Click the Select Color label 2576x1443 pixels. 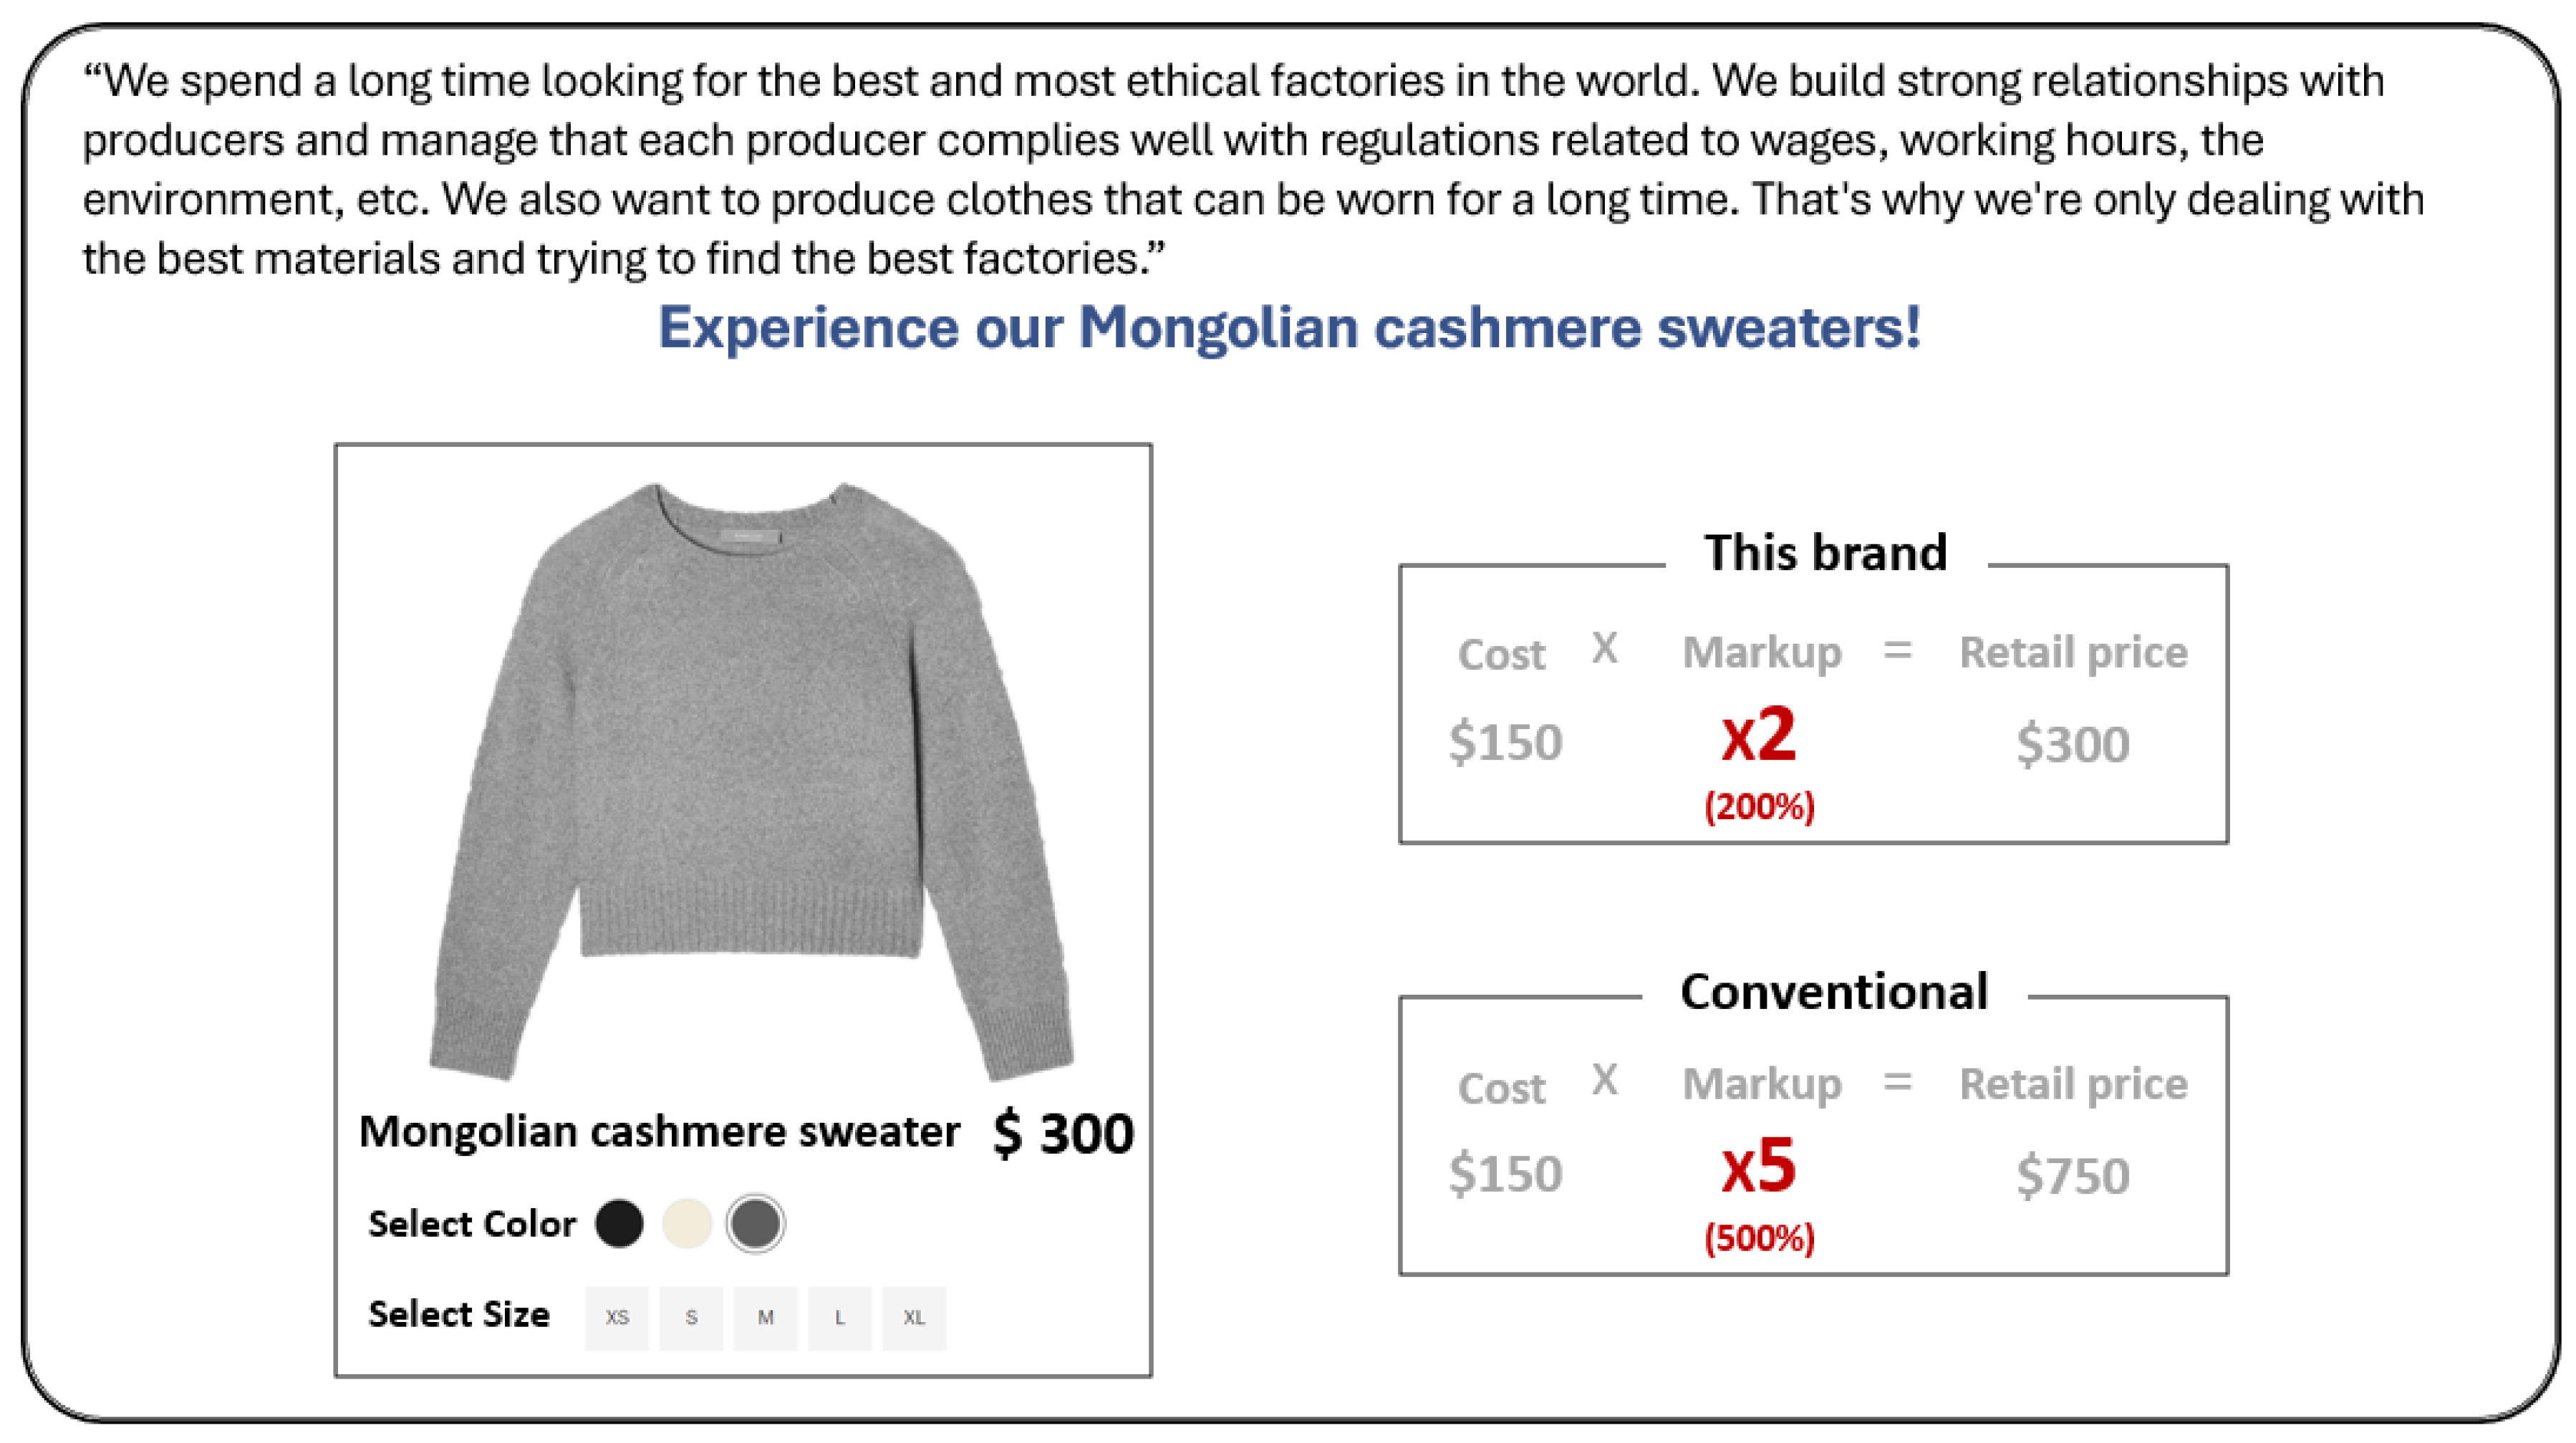click(472, 1224)
